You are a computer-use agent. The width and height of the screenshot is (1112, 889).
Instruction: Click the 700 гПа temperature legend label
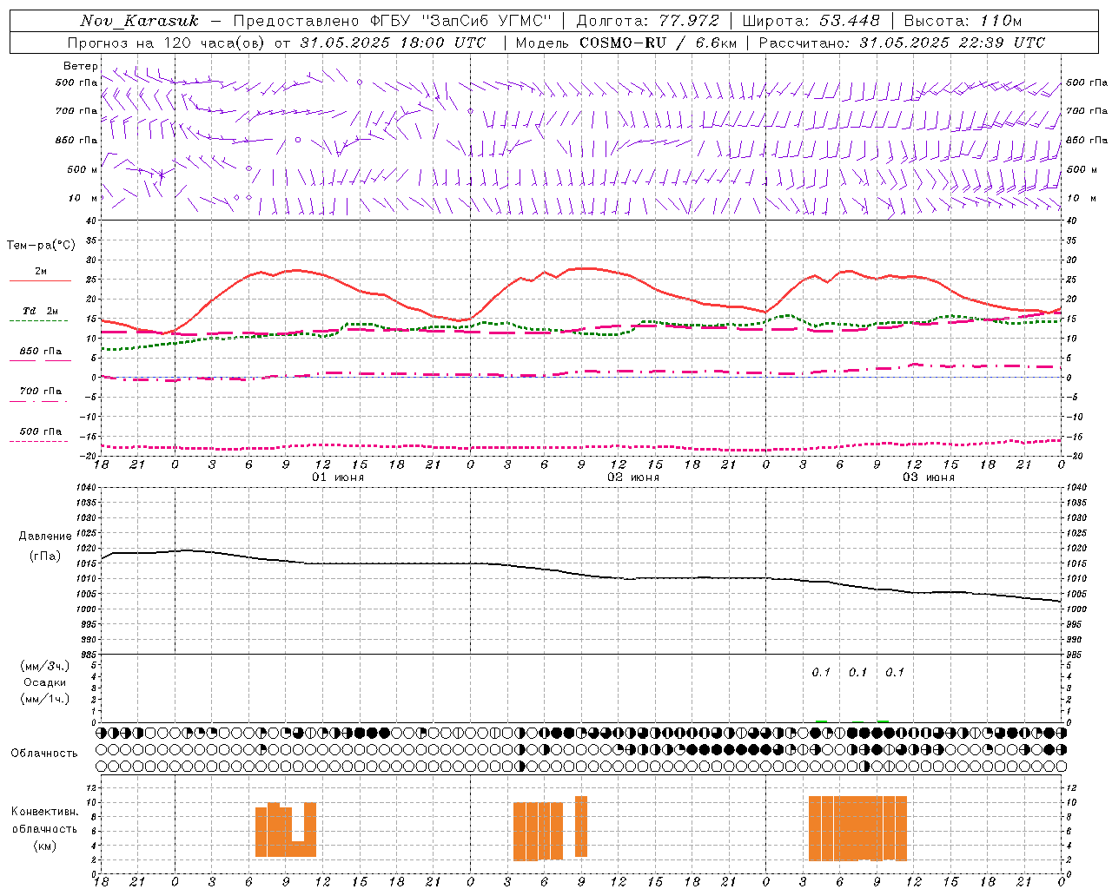41,391
